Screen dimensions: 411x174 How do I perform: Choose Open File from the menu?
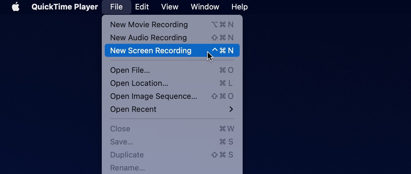point(130,70)
